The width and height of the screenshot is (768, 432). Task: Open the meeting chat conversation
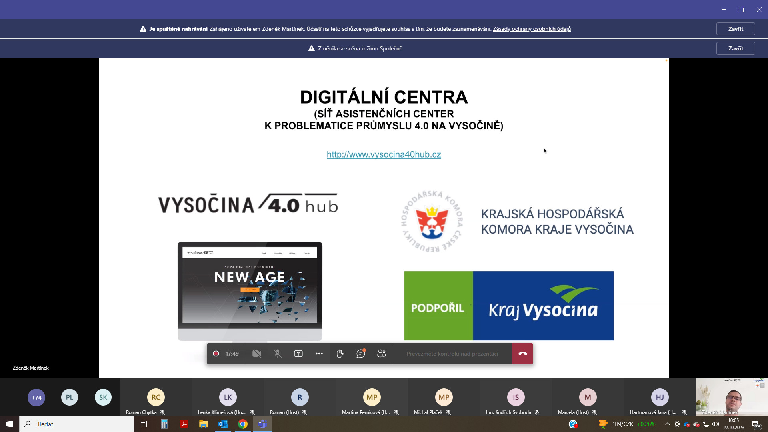pyautogui.click(x=361, y=354)
